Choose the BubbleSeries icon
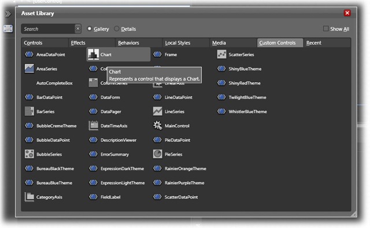This screenshot has height=228, width=370. [29, 154]
